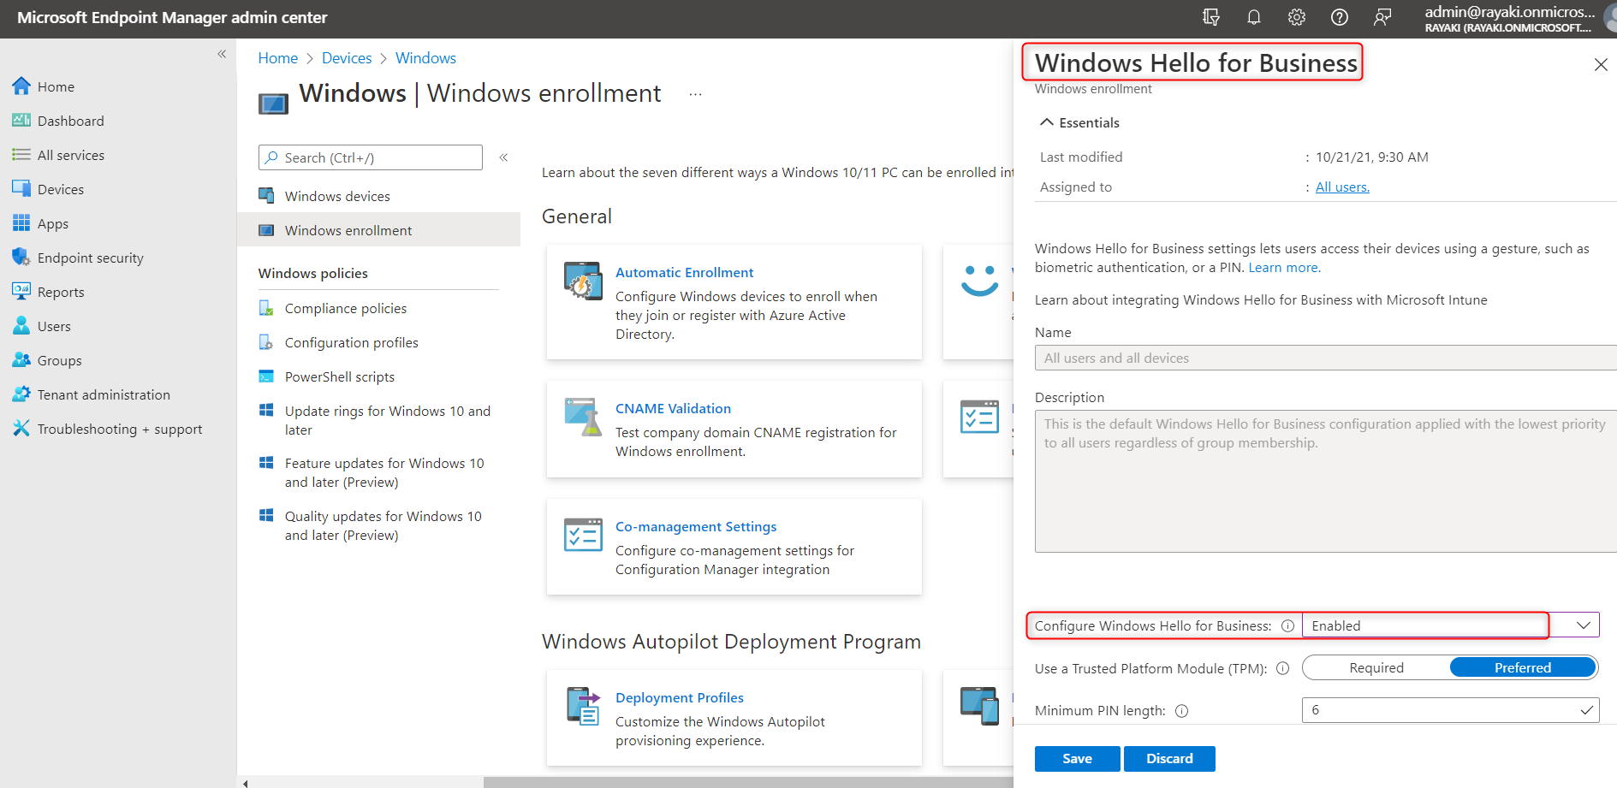The image size is (1617, 788).
Task: Open Configure Windows Hello for Business dropdown
Action: 1450,625
